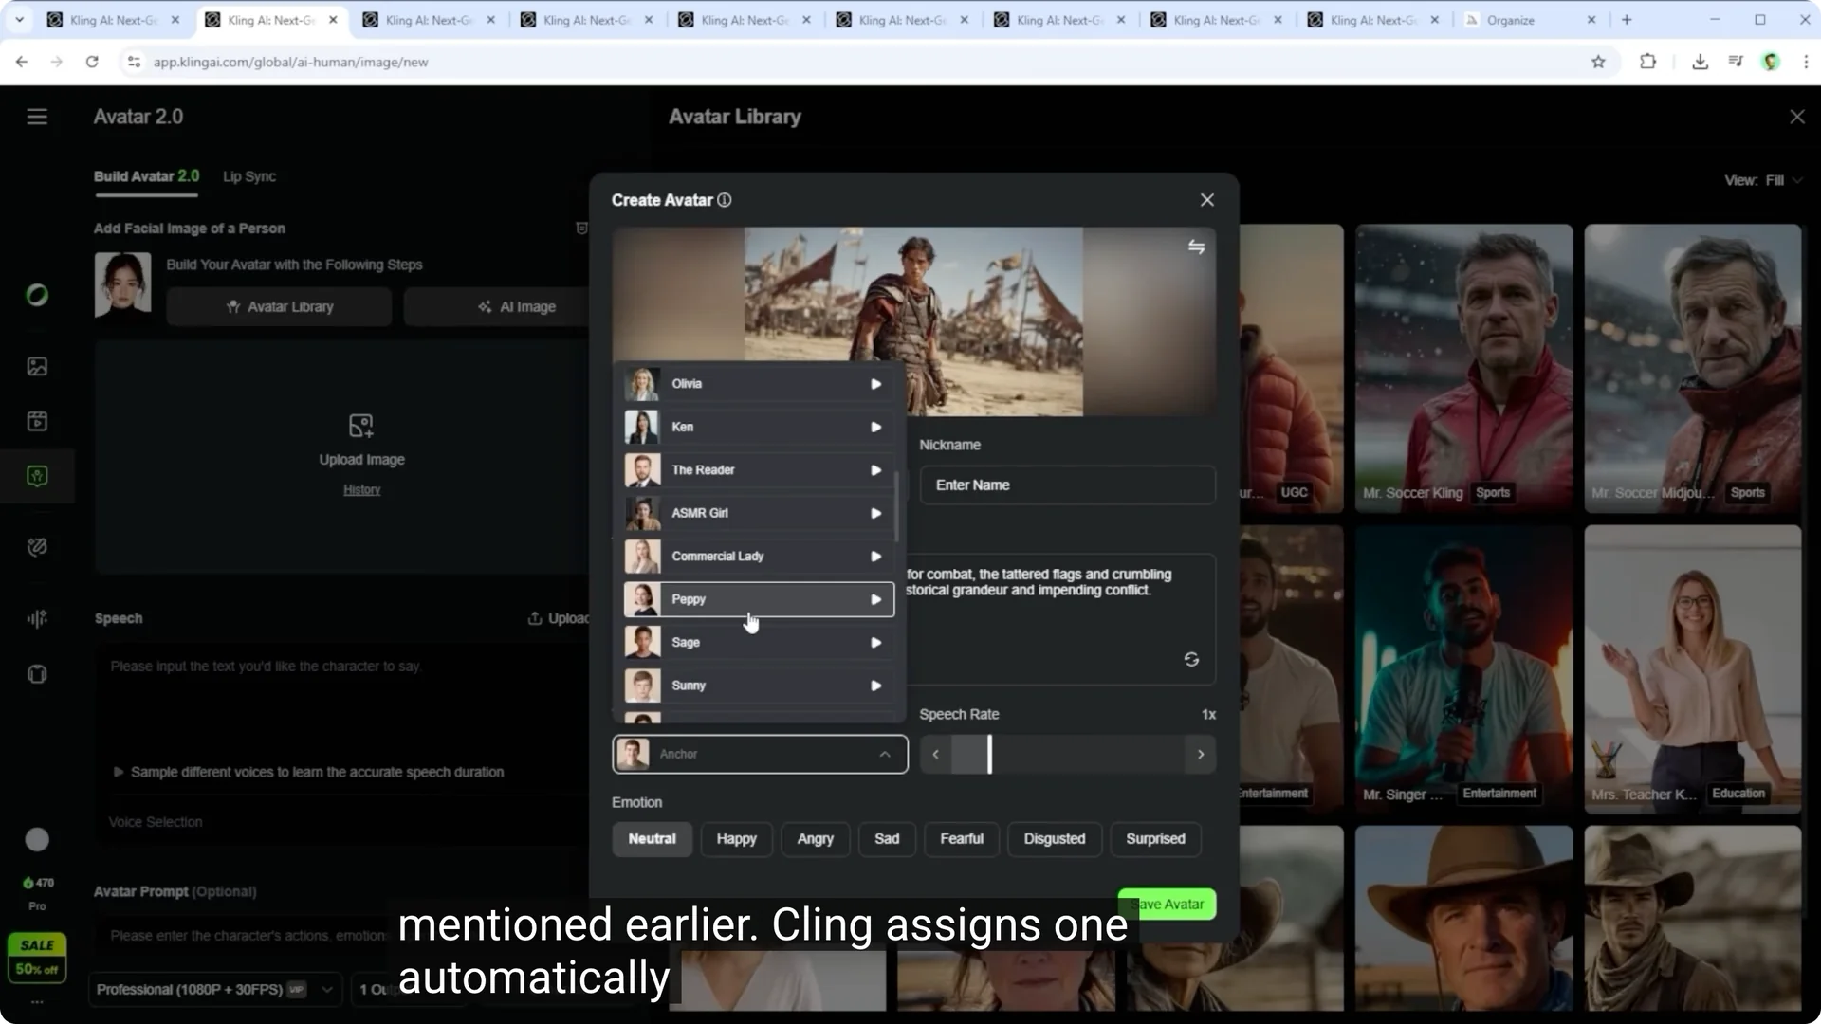Open the Professional 1080P quality dropdown
Screen dimensions: 1821x1024
(x=215, y=989)
